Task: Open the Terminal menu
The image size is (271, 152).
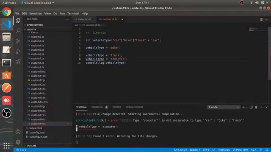Action: 73,14
